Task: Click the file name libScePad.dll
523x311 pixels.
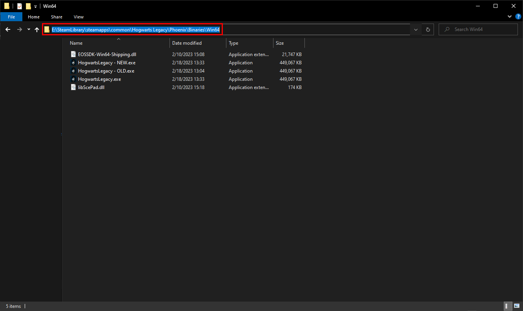Action: tap(91, 87)
